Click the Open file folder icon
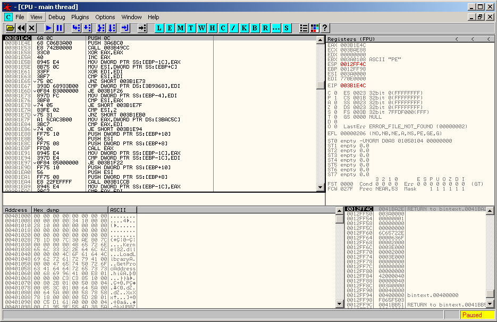The width and height of the screenshot is (497, 322). pos(10,28)
